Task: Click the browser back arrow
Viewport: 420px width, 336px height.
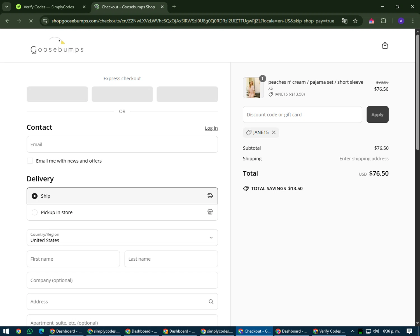Action: pyautogui.click(x=8, y=21)
